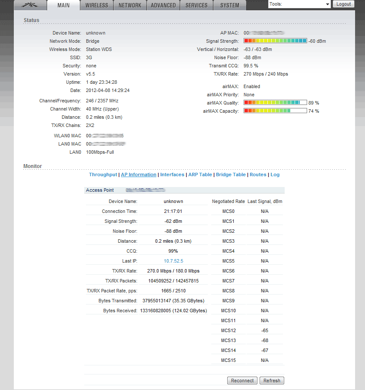
Task: View the Bridge Table
Action: click(231, 174)
